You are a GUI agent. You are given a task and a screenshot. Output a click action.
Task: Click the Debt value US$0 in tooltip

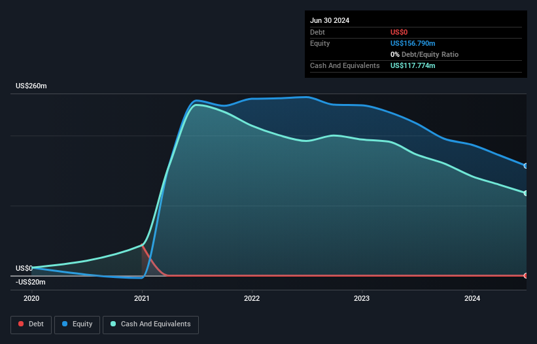click(x=399, y=32)
